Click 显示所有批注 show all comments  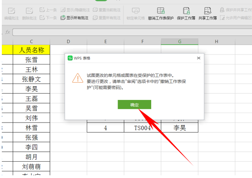74,18
